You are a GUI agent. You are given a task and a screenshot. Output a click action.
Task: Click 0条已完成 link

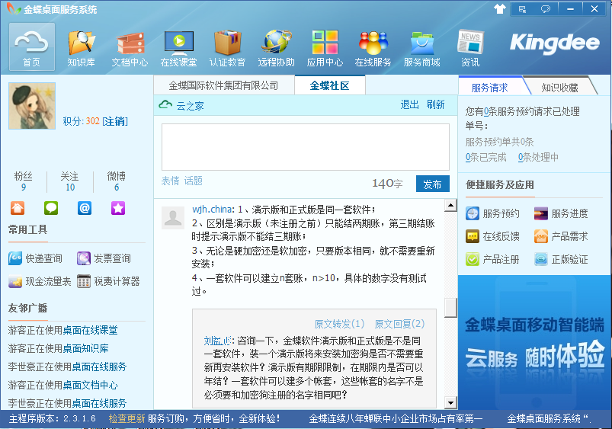click(x=485, y=157)
